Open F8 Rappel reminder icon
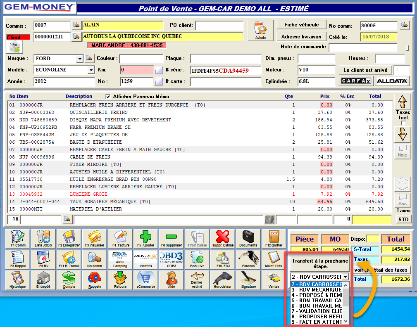The image size is (417, 327). click(18, 259)
